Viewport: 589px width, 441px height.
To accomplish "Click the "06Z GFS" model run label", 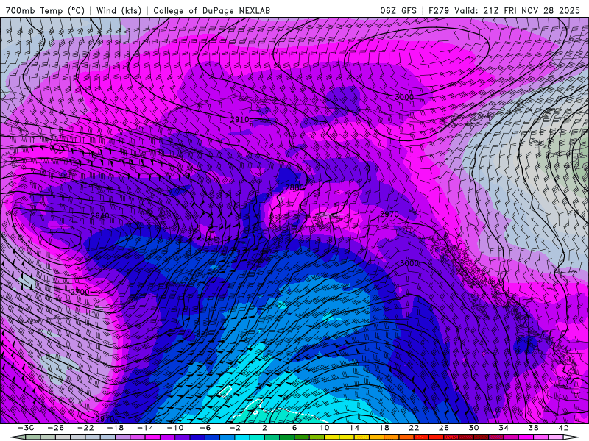I will (398, 10).
